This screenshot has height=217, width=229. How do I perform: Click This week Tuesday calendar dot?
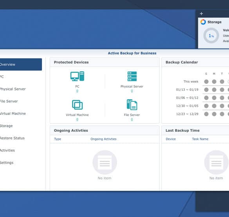[222, 81]
